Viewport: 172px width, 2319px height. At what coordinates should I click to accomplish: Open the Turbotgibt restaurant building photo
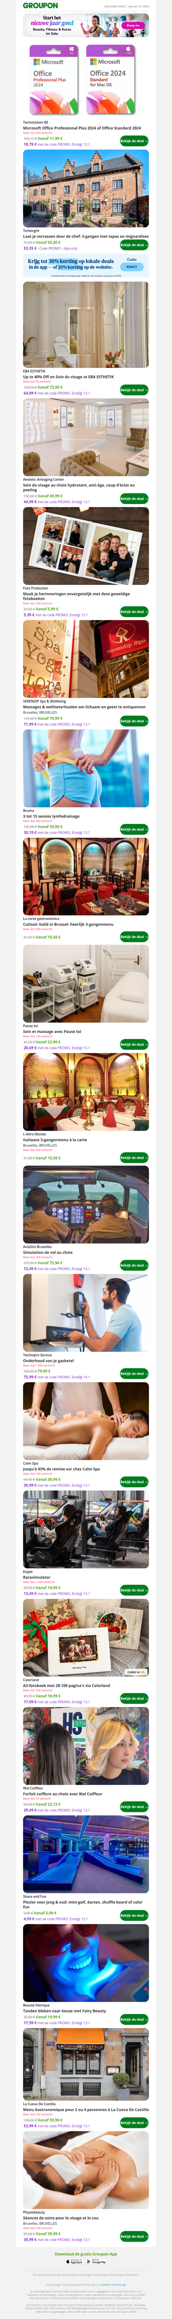(x=86, y=188)
